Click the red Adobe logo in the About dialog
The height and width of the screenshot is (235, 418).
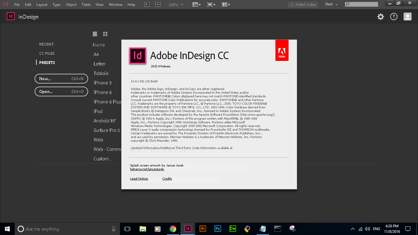(282, 50)
